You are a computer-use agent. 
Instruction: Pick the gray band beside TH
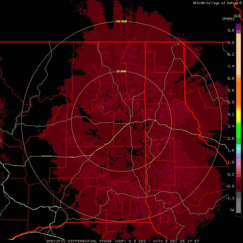238,207
